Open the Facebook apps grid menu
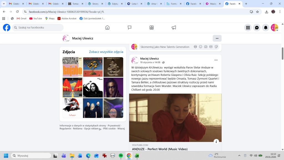284x160 pixels. point(248,27)
